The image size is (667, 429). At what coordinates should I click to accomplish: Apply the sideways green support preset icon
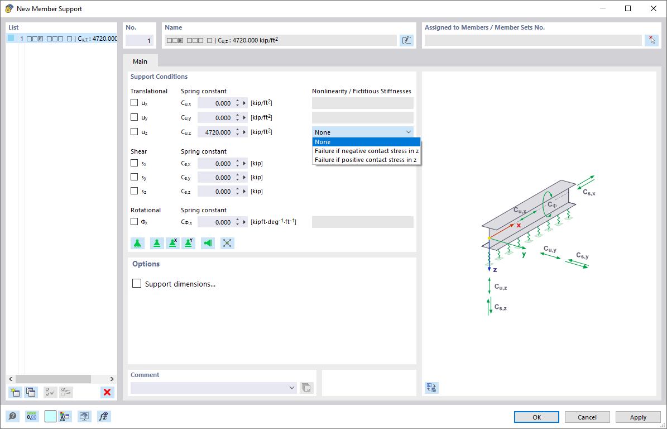tap(208, 243)
